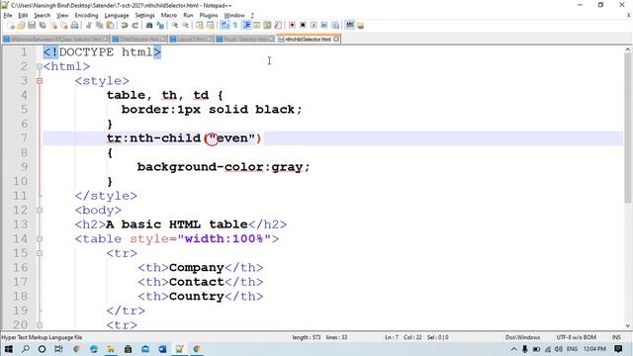Collapse the tr block on line 15
This screenshot has width=633, height=356.
click(40, 253)
